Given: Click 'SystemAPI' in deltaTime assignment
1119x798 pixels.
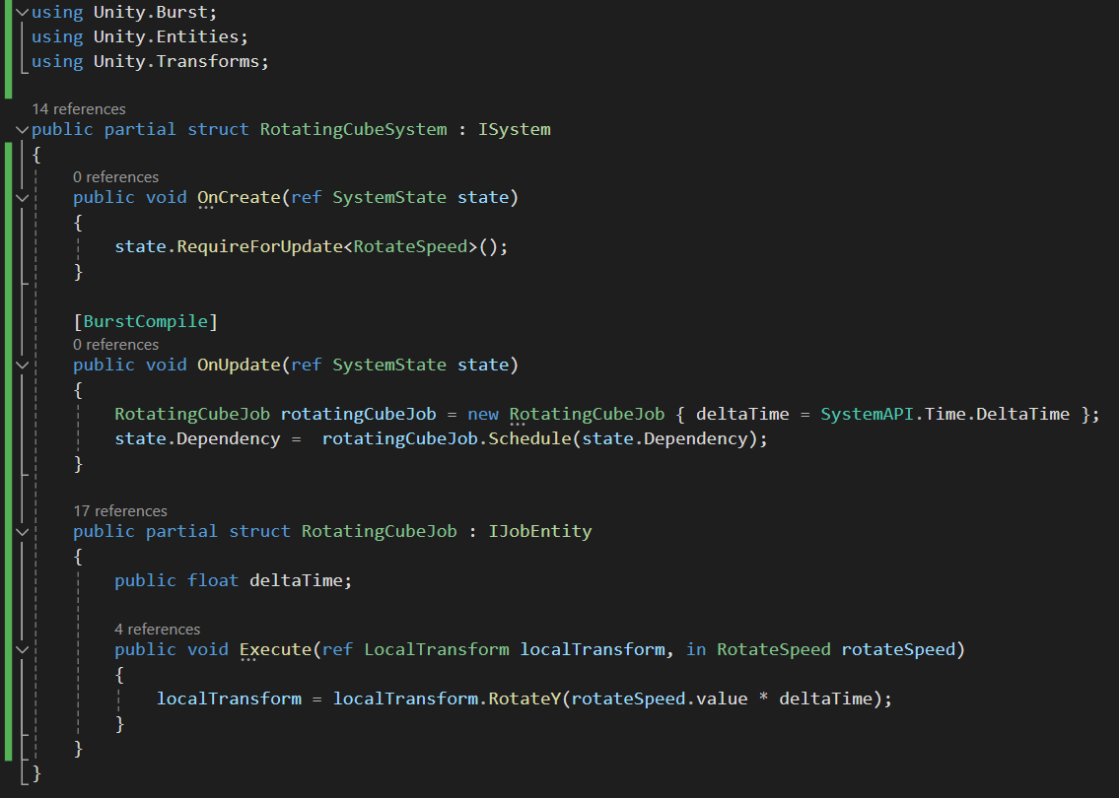Looking at the screenshot, I should click(x=867, y=414).
